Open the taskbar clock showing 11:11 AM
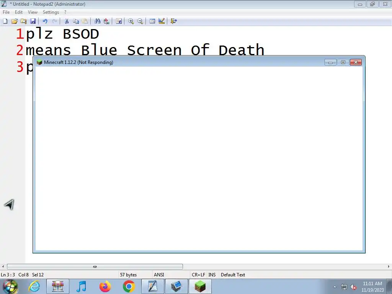 tap(372, 287)
